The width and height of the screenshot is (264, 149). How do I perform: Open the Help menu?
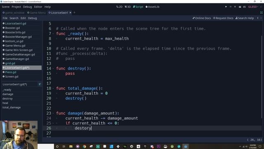click(x=47, y=7)
